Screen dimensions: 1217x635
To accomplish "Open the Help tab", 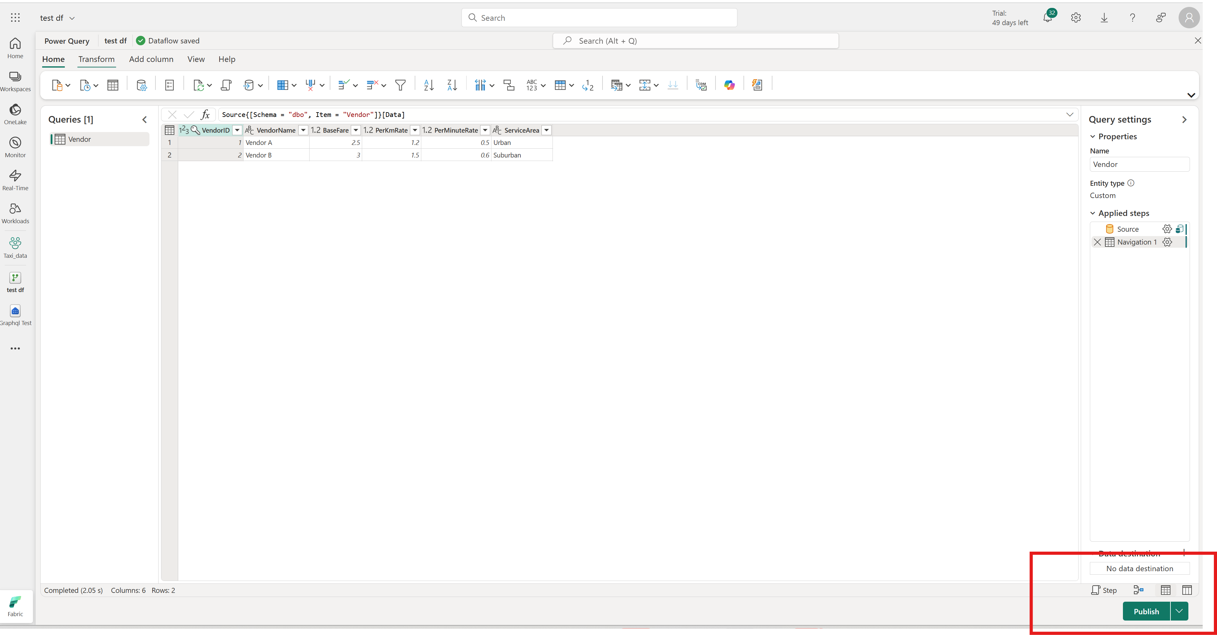I will [227, 59].
